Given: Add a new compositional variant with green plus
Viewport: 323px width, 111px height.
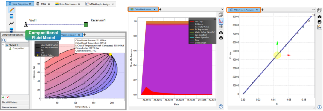Looking at the screenshot, I should click(x=3, y=97).
